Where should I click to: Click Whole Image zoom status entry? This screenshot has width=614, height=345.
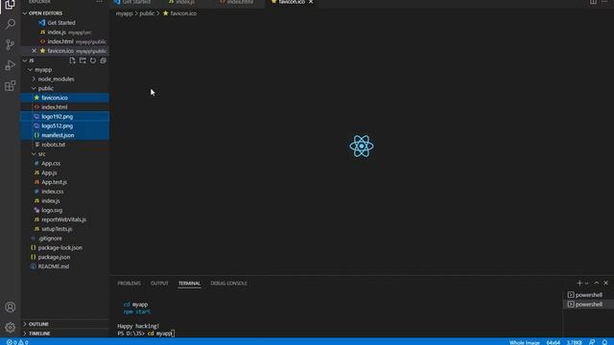(x=525, y=342)
